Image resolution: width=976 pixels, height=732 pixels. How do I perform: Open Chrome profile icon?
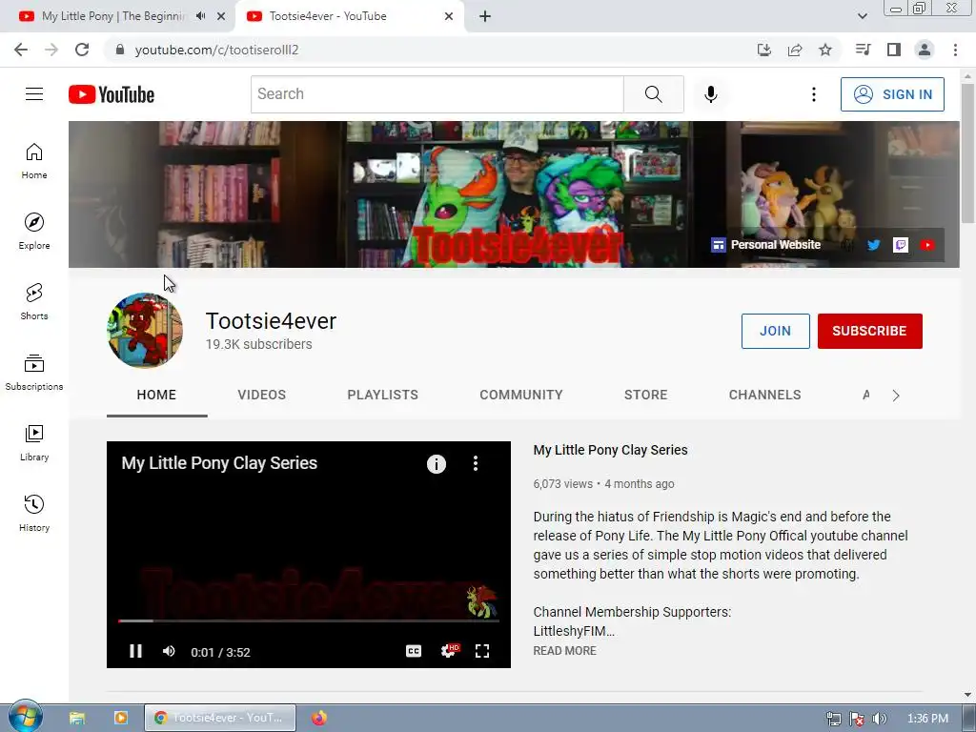point(925,50)
